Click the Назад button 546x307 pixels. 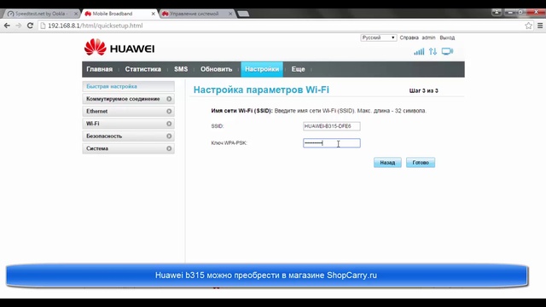[387, 163]
